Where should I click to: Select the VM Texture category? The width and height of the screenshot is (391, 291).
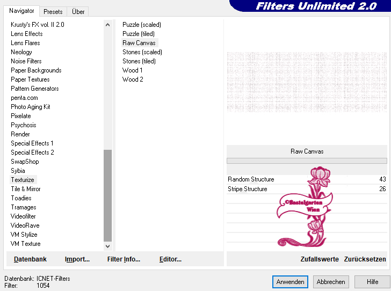(x=25, y=244)
